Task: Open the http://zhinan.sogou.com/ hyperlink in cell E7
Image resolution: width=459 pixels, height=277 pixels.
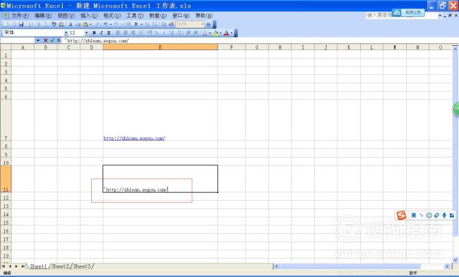Action: click(x=134, y=138)
